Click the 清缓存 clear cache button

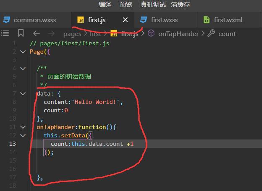[x=181, y=4]
